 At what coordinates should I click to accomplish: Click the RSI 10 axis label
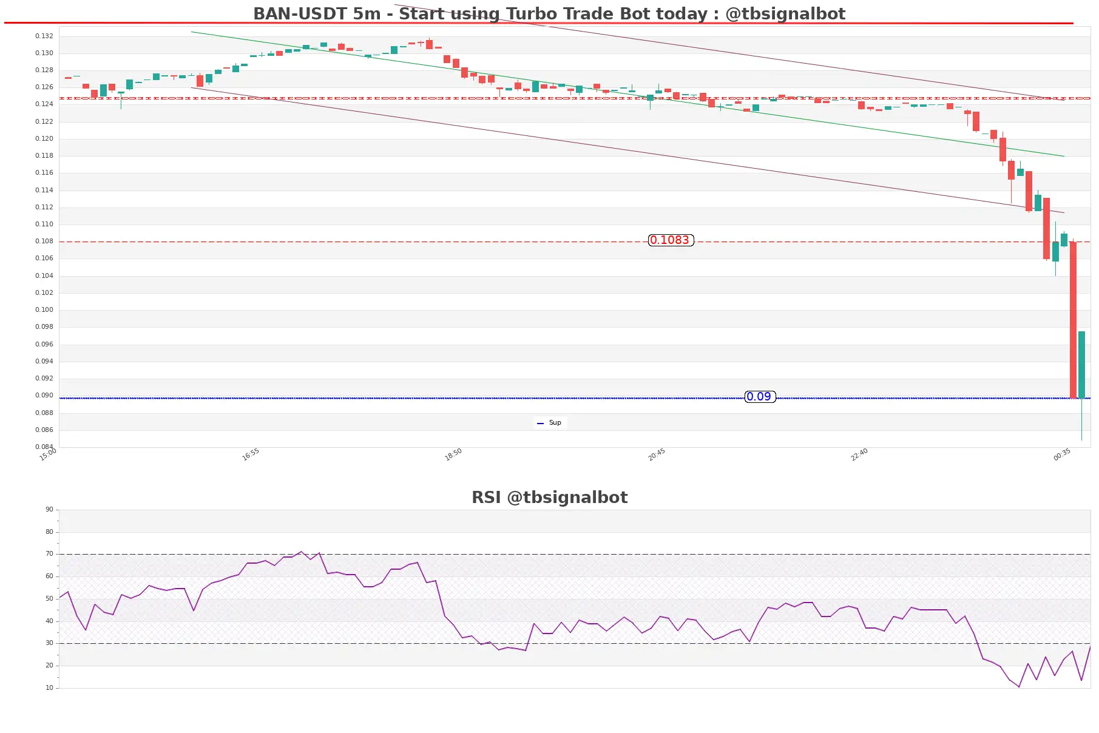pos(49,688)
